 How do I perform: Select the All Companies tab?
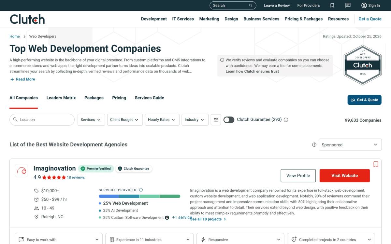click(x=23, y=98)
